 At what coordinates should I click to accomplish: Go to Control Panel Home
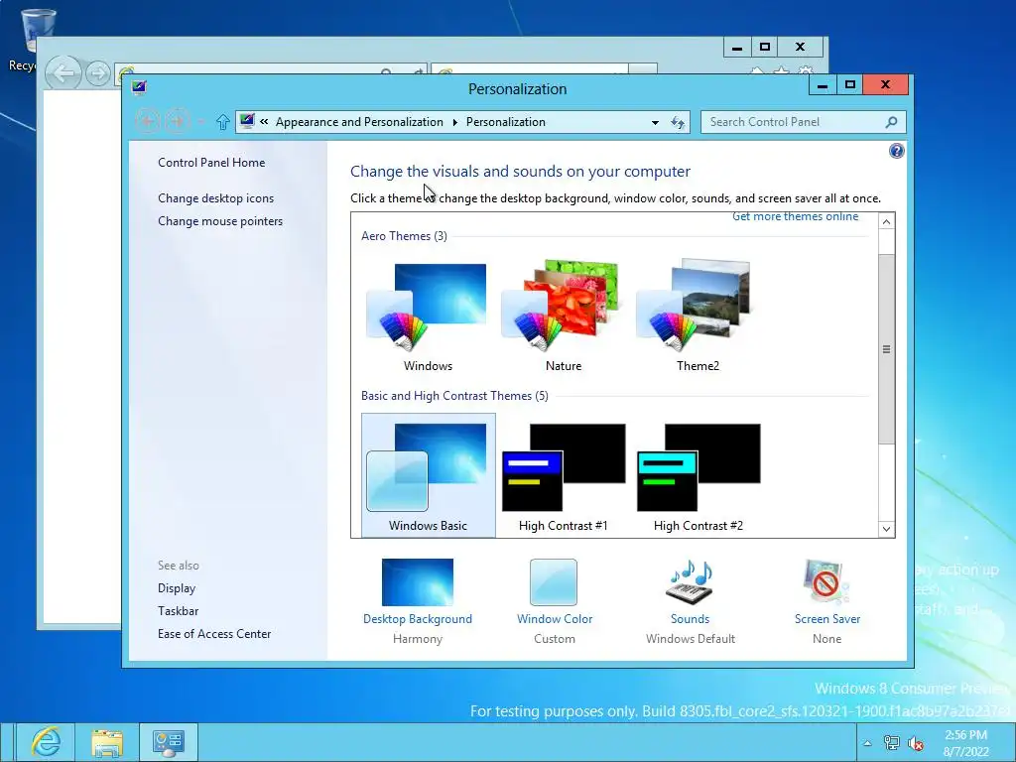click(x=211, y=163)
